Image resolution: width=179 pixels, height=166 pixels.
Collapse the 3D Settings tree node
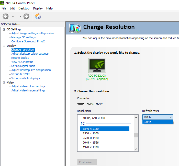4,30
